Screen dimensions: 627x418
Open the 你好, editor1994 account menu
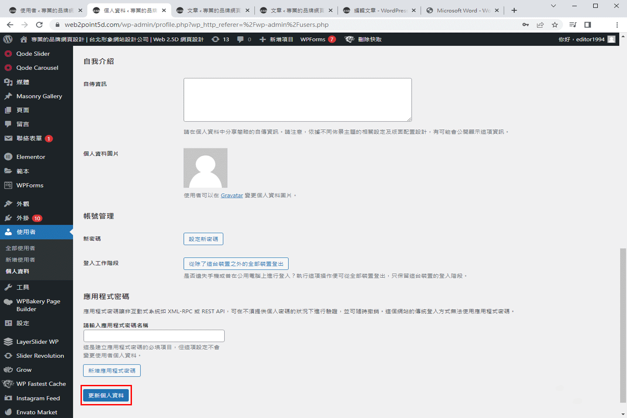(581, 39)
